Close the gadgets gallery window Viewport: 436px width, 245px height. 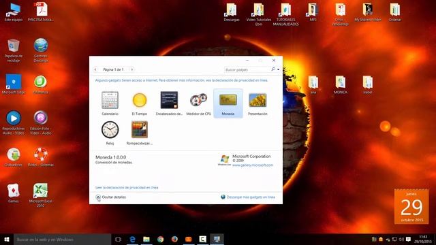pyautogui.click(x=274, y=61)
